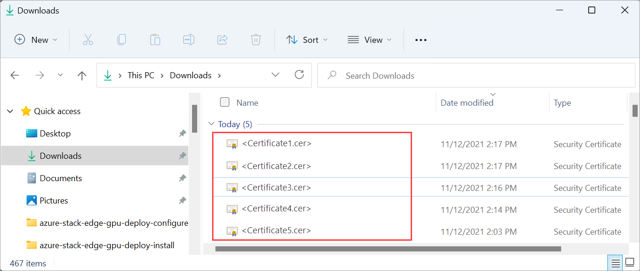Refresh the Downloads folder view

(x=299, y=75)
